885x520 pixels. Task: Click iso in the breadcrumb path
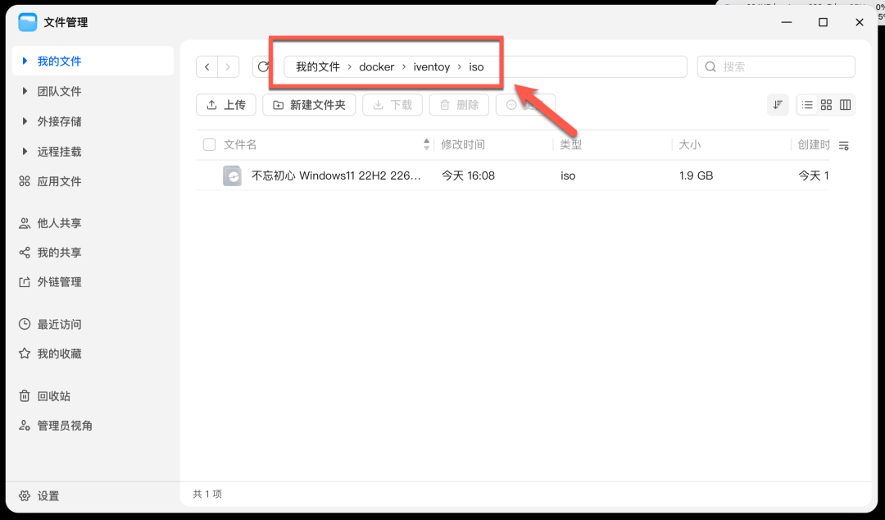(476, 66)
